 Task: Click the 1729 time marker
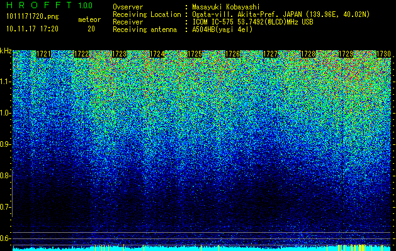coord(346,54)
